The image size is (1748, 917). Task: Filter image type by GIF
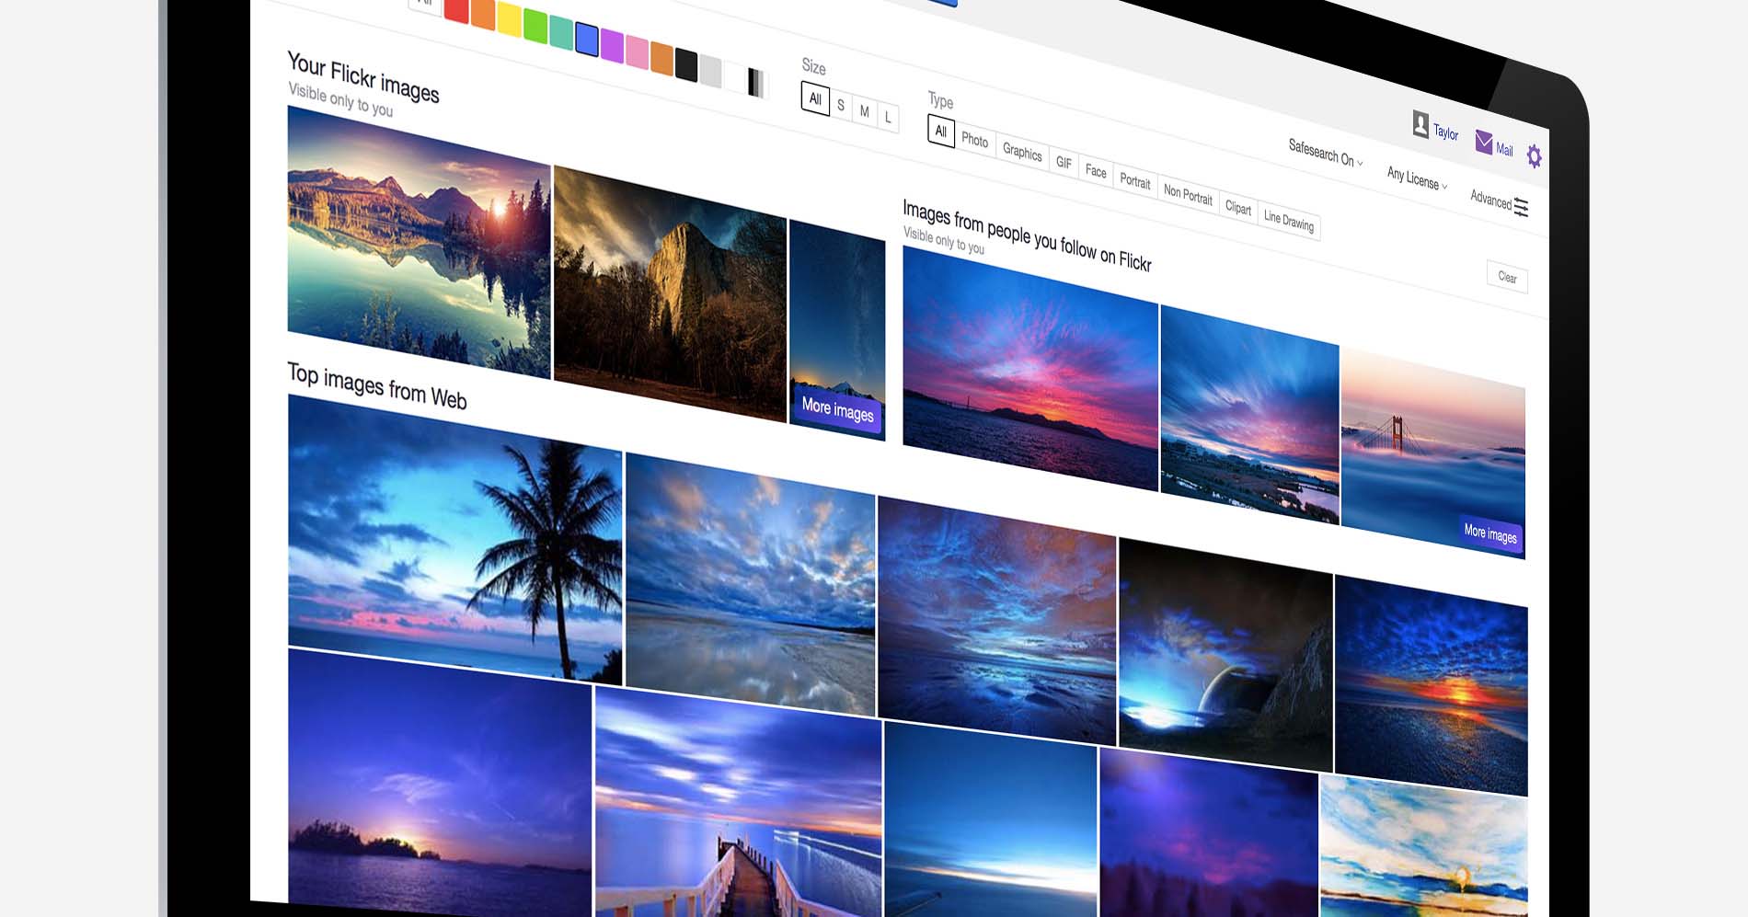tap(1064, 163)
